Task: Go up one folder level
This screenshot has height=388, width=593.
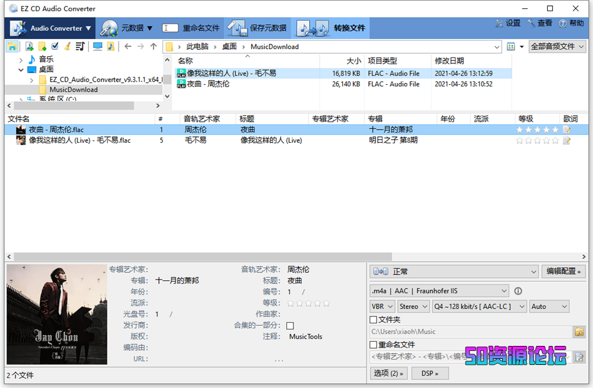Action: (153, 46)
